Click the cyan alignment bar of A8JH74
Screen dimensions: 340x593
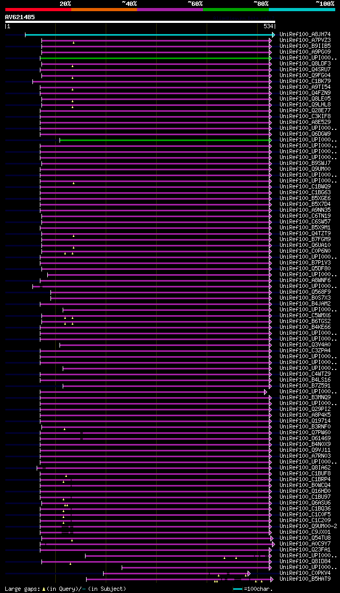pos(150,35)
